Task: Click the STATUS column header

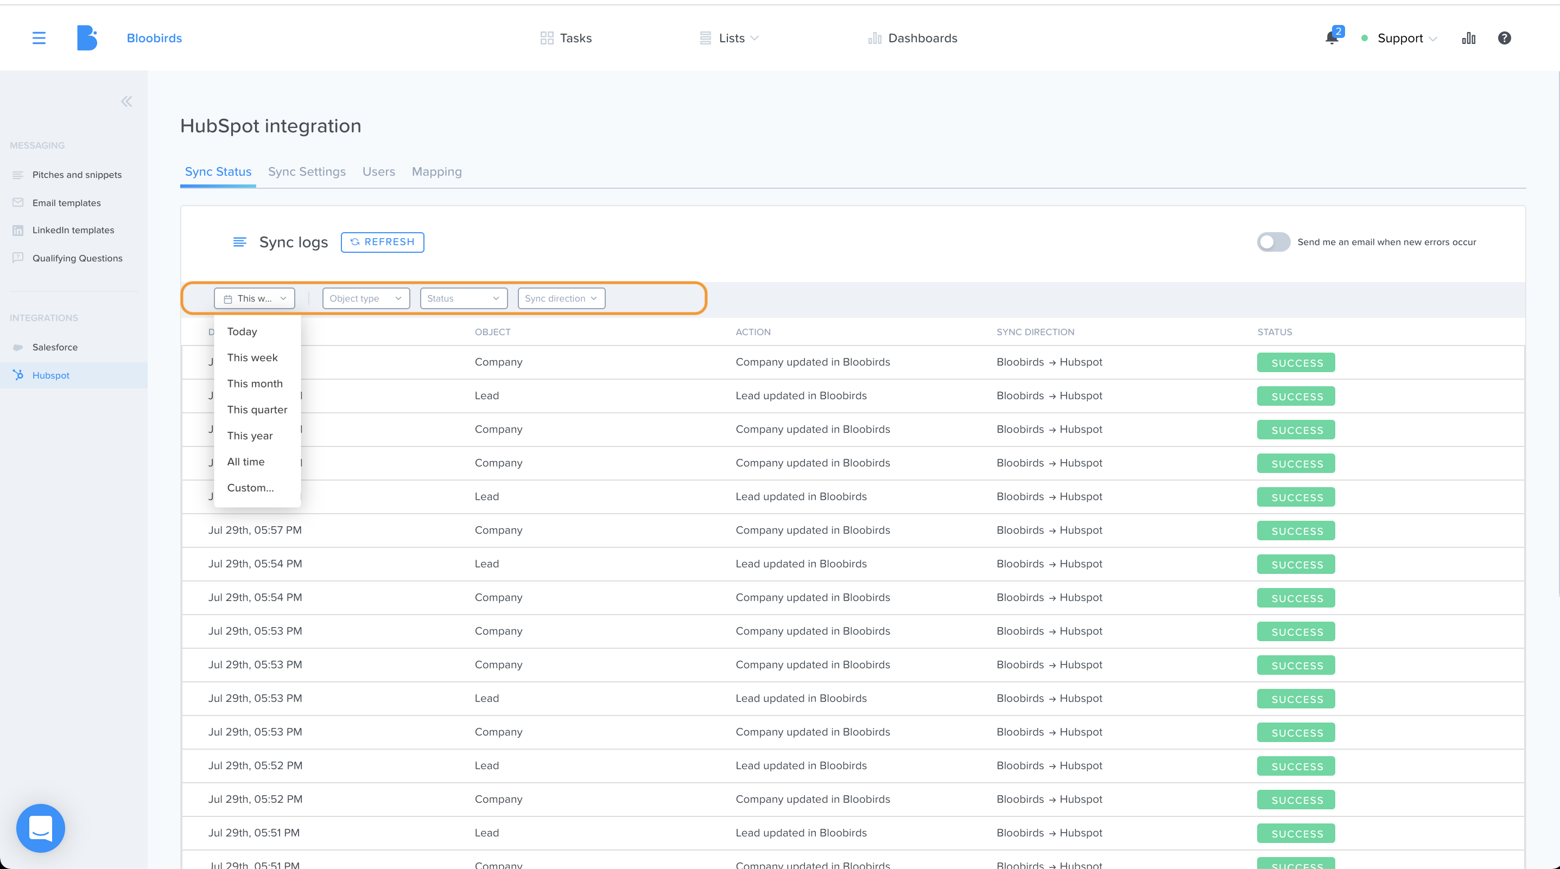Action: 1274,331
